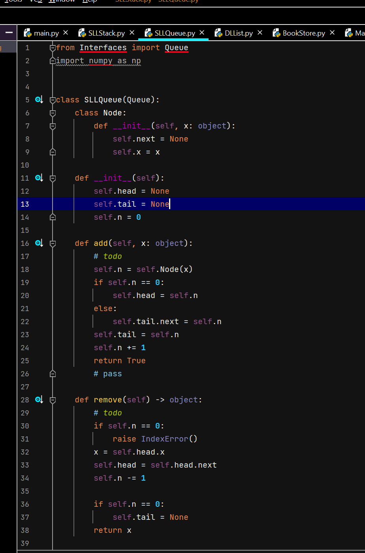Click the Python file icon on the main.py tab
Viewport: 365px width, 553px height.
(x=27, y=33)
